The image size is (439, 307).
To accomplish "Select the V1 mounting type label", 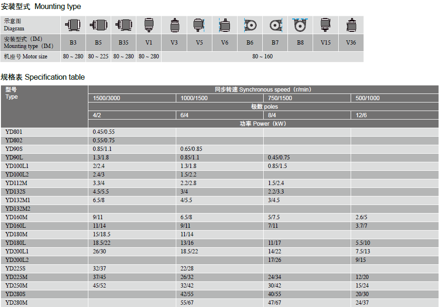I will (149, 43).
